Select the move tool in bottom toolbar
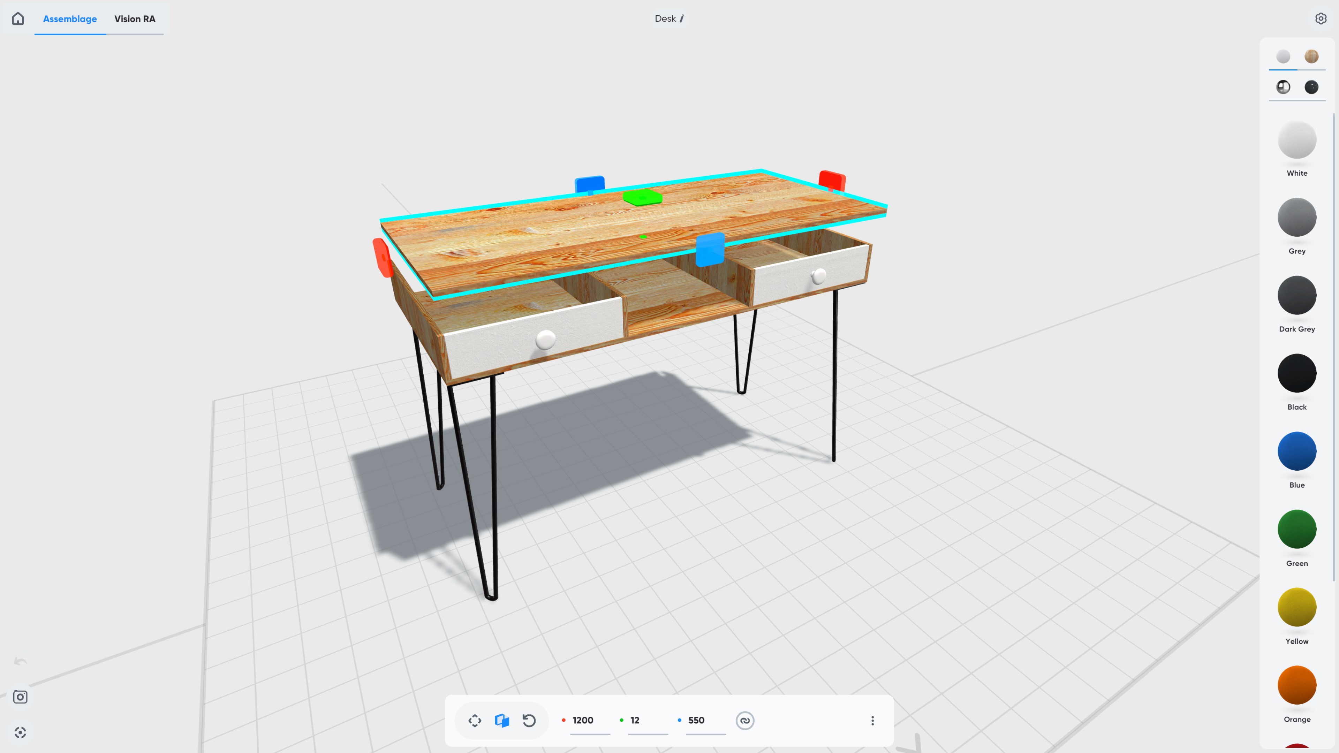 (475, 720)
